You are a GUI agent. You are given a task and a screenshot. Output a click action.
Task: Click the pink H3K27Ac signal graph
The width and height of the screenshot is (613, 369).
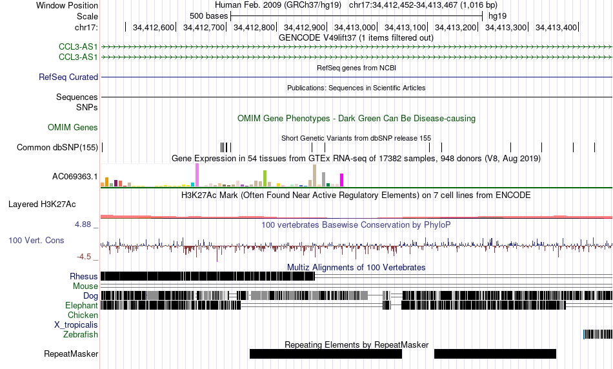356,217
